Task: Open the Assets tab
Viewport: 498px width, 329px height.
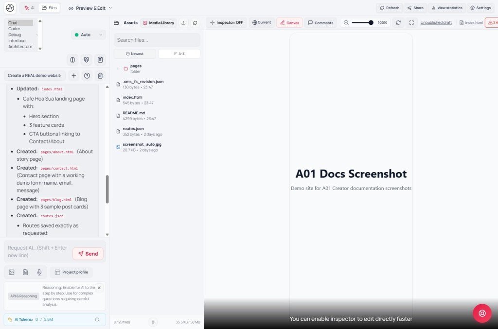Action: coord(126,23)
